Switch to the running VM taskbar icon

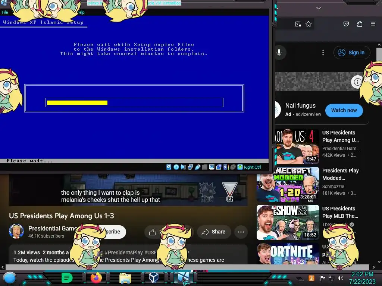pos(183,278)
